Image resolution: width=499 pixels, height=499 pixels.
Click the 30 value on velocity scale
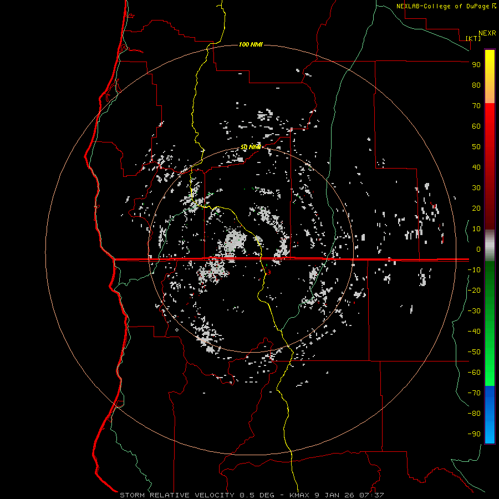tap(476, 188)
